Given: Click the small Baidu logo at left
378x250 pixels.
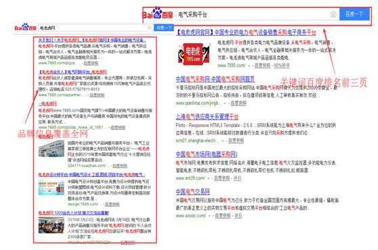Looking at the screenshot, I should (x=25, y=28).
